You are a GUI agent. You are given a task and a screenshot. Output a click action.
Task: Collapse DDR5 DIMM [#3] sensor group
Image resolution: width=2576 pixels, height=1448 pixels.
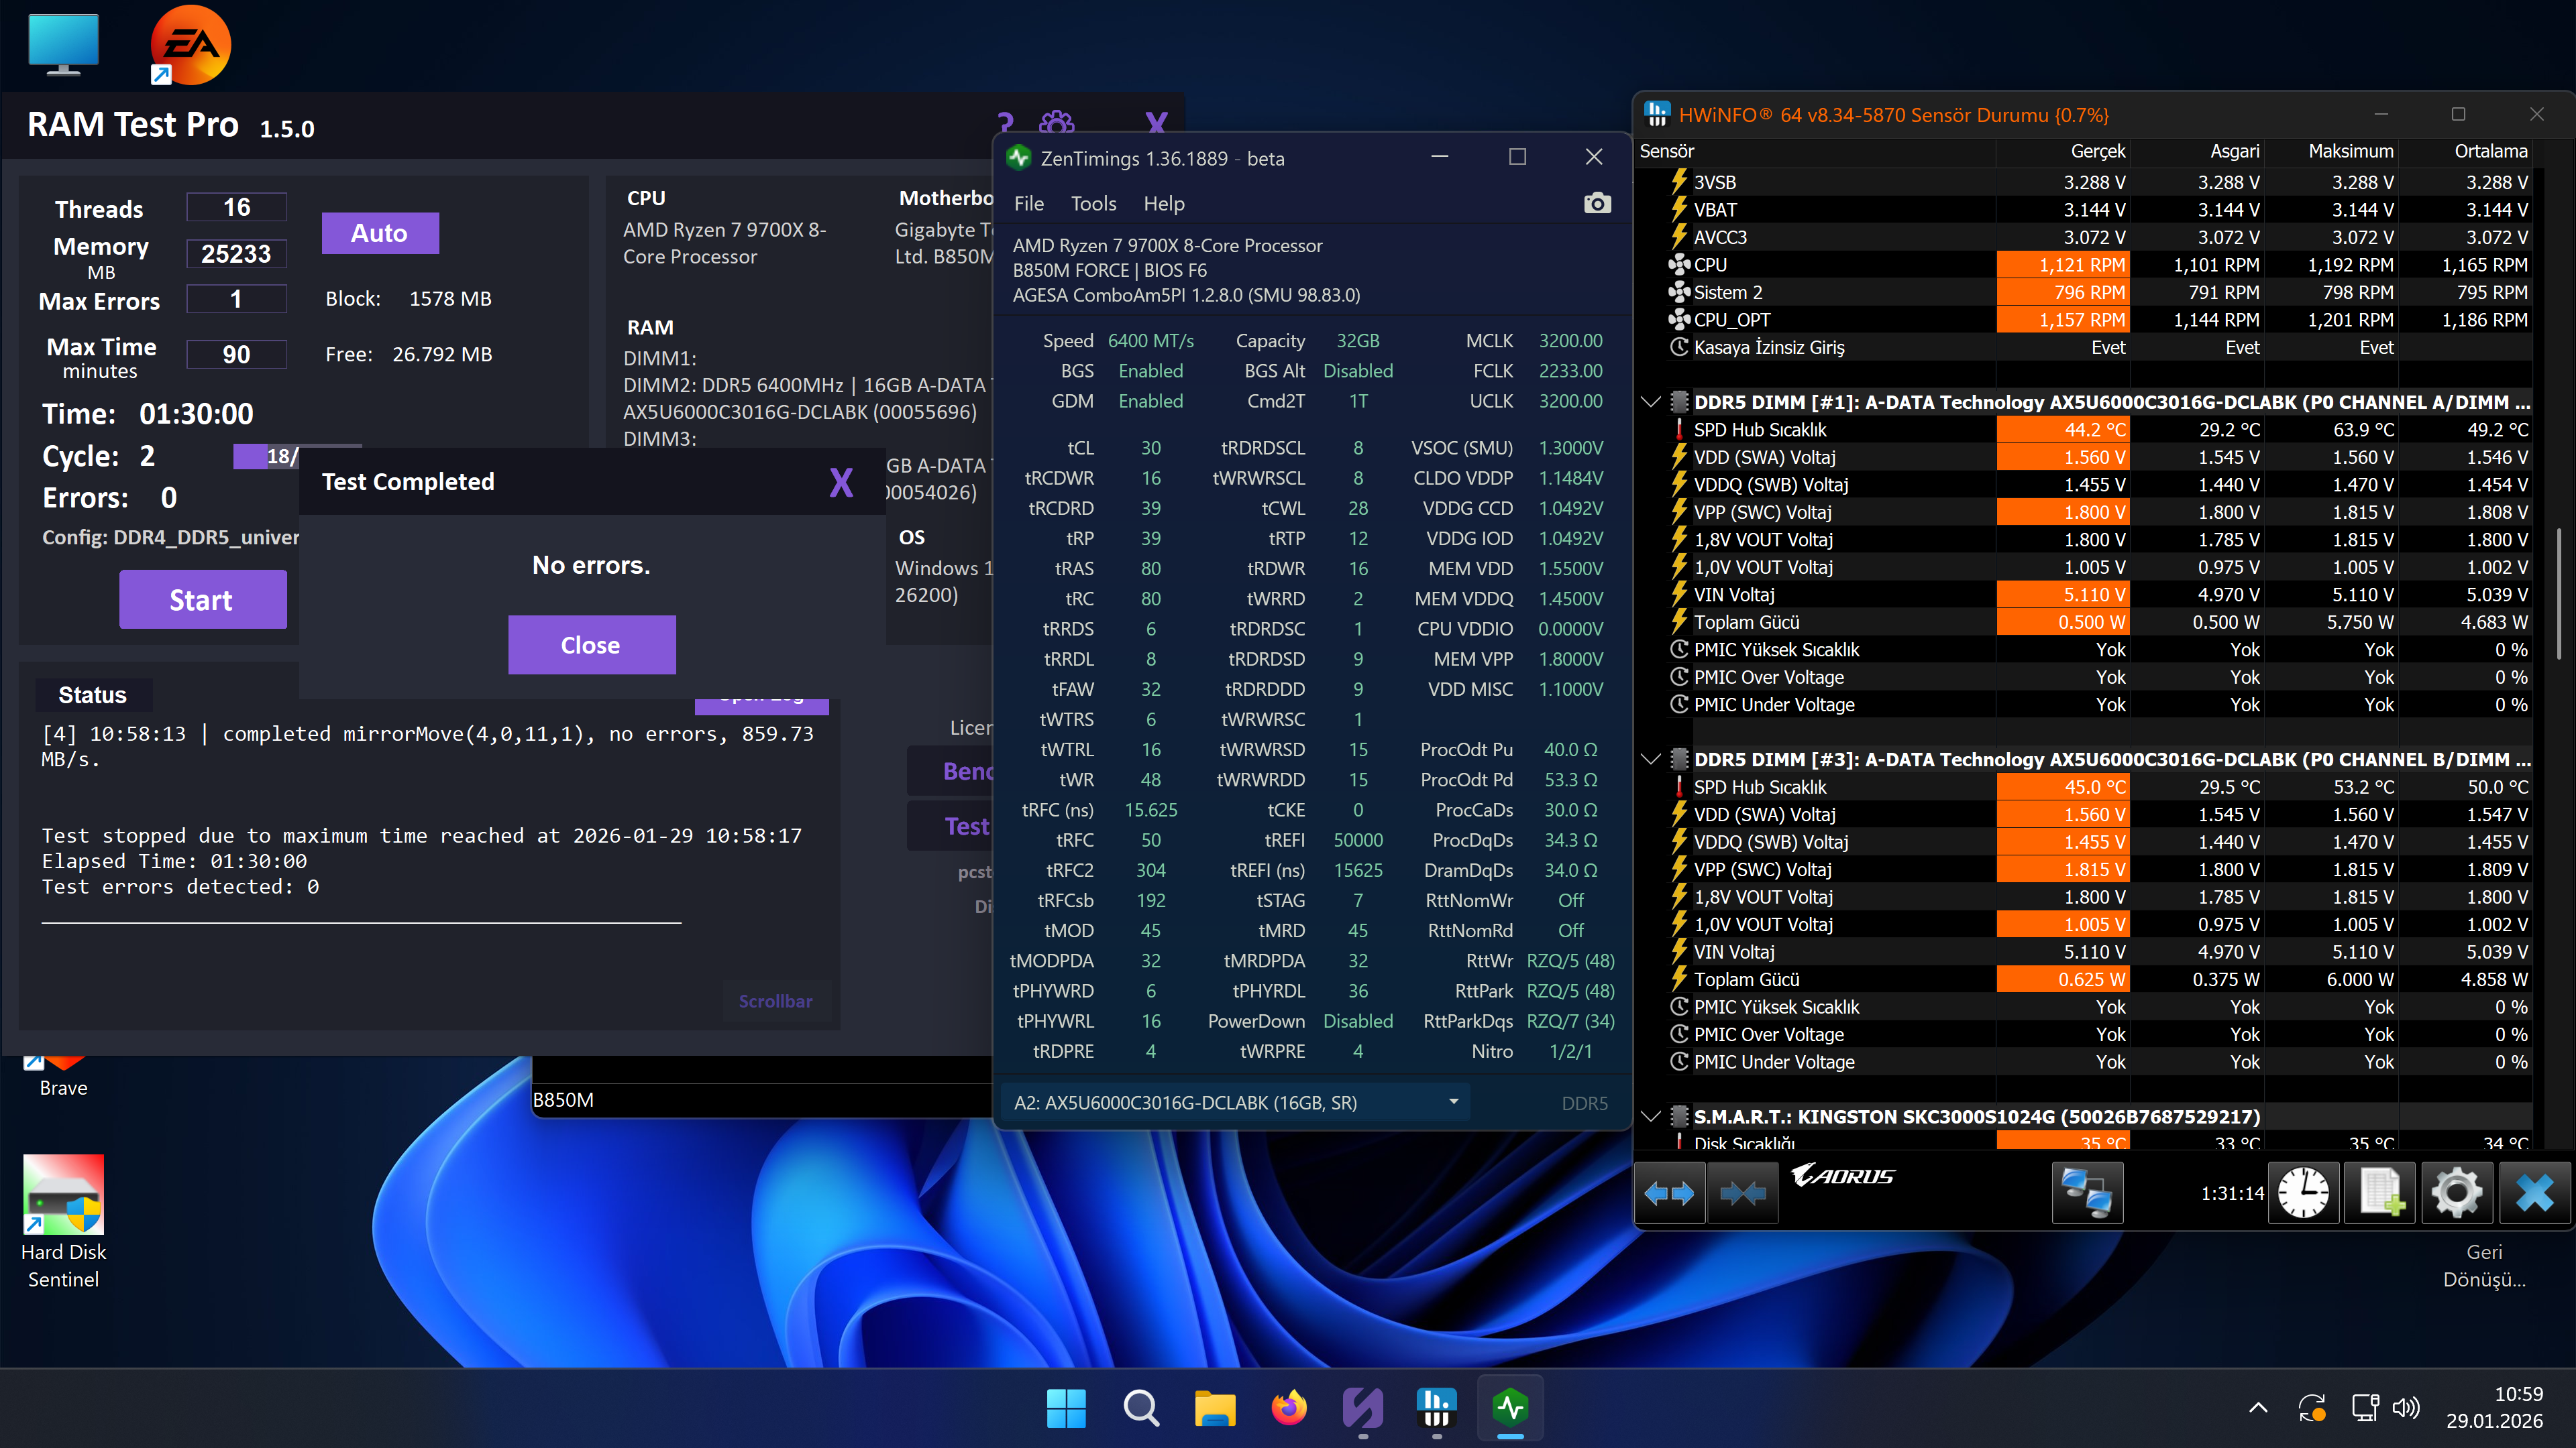pyautogui.click(x=1651, y=760)
